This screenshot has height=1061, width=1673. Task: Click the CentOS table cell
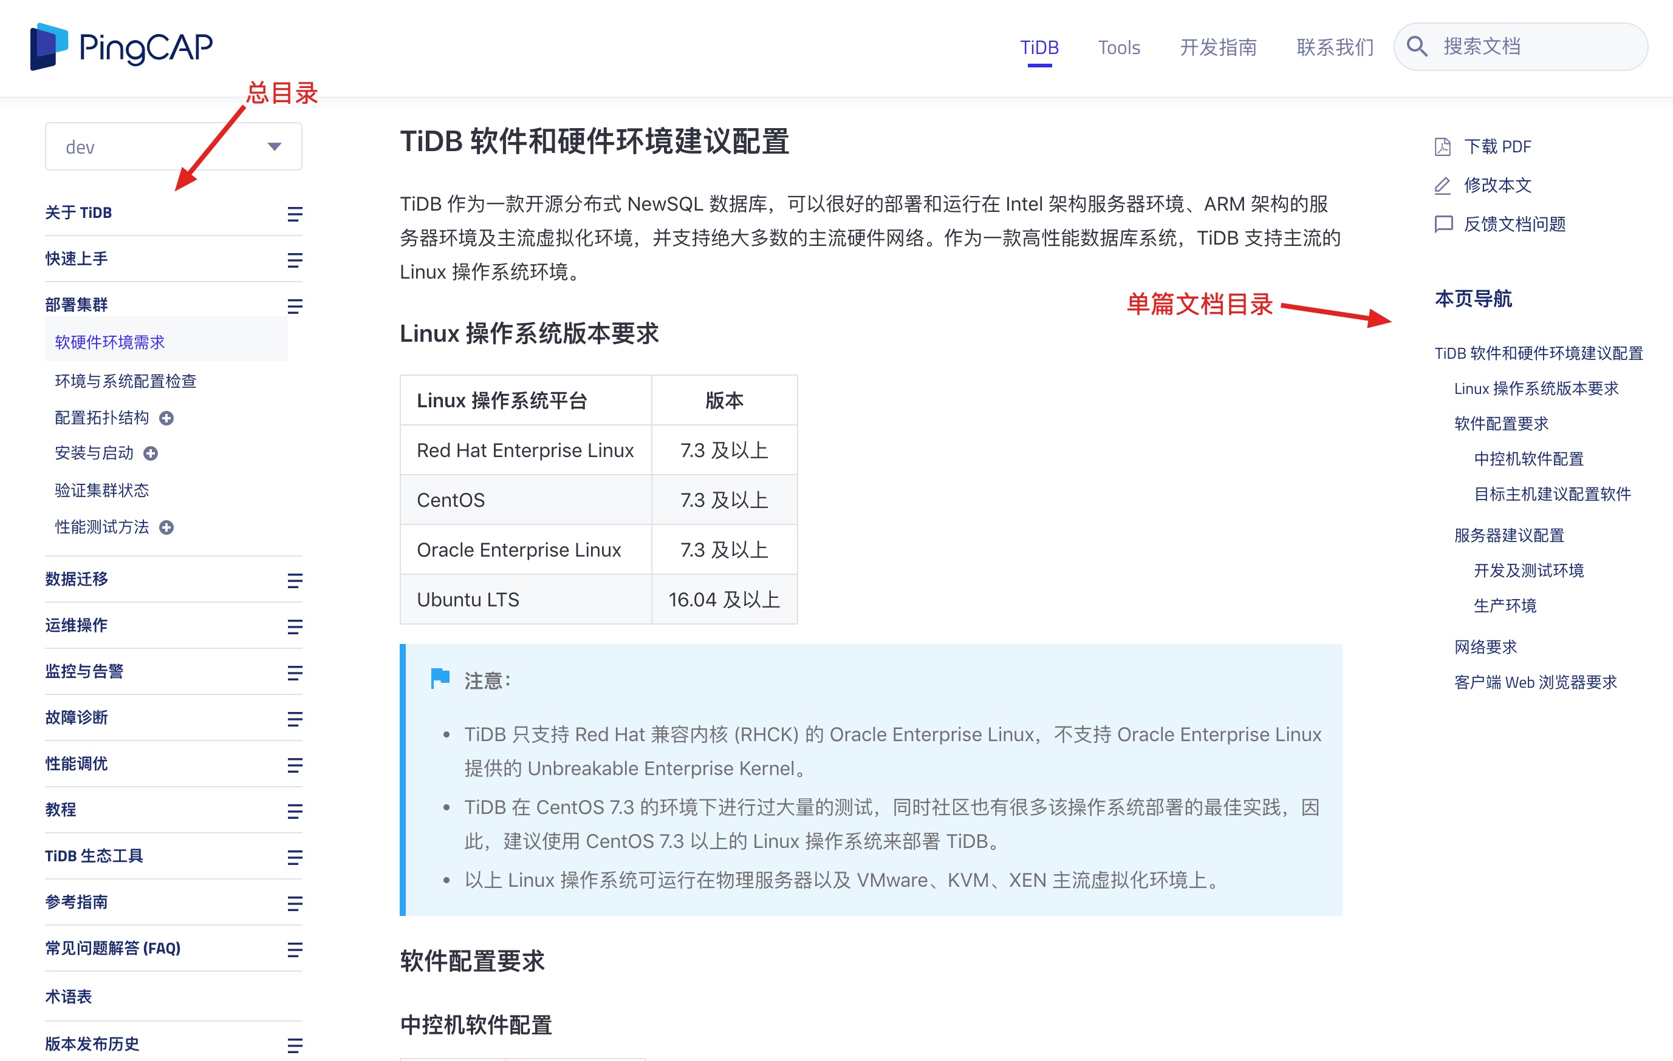point(525,500)
